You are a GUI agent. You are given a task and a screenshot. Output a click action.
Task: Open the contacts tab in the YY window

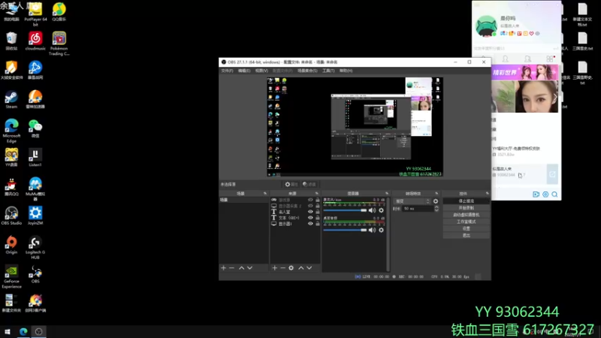coord(505,59)
